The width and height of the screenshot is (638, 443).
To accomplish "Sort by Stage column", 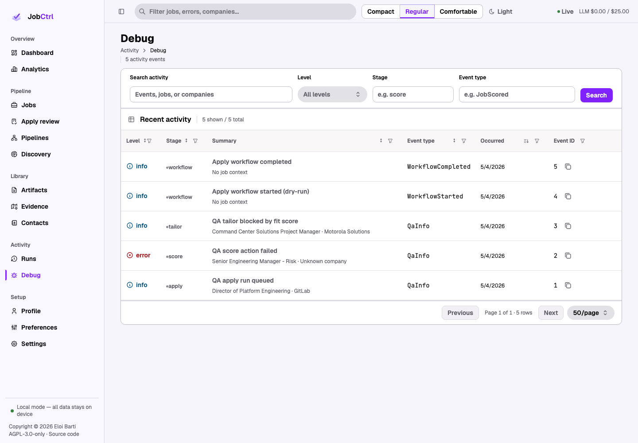I will pyautogui.click(x=186, y=140).
